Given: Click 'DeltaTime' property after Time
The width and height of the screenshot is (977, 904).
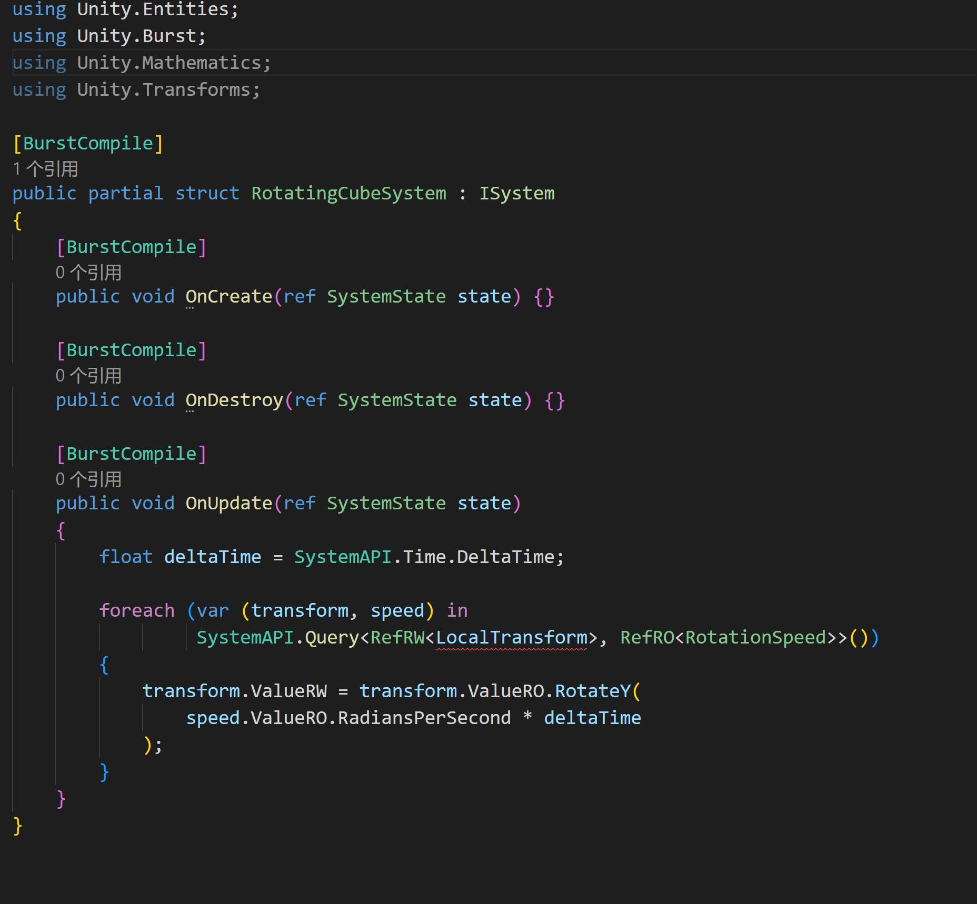Looking at the screenshot, I should [505, 557].
